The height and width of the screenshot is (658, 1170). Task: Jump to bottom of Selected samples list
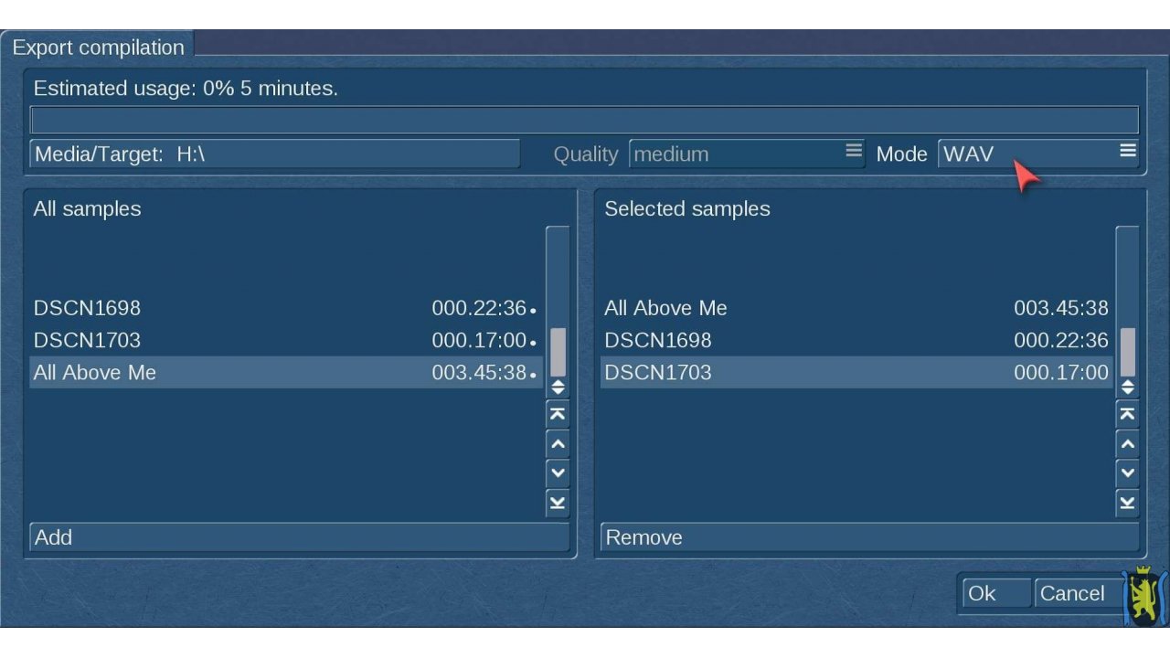1128,502
